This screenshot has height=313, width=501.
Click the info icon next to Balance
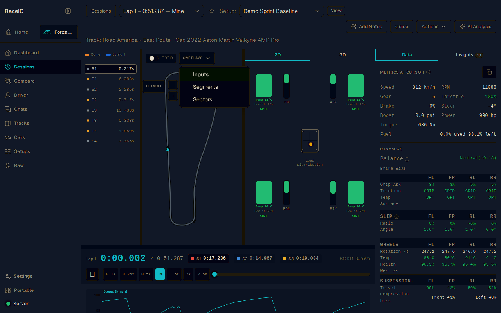pos(407,159)
